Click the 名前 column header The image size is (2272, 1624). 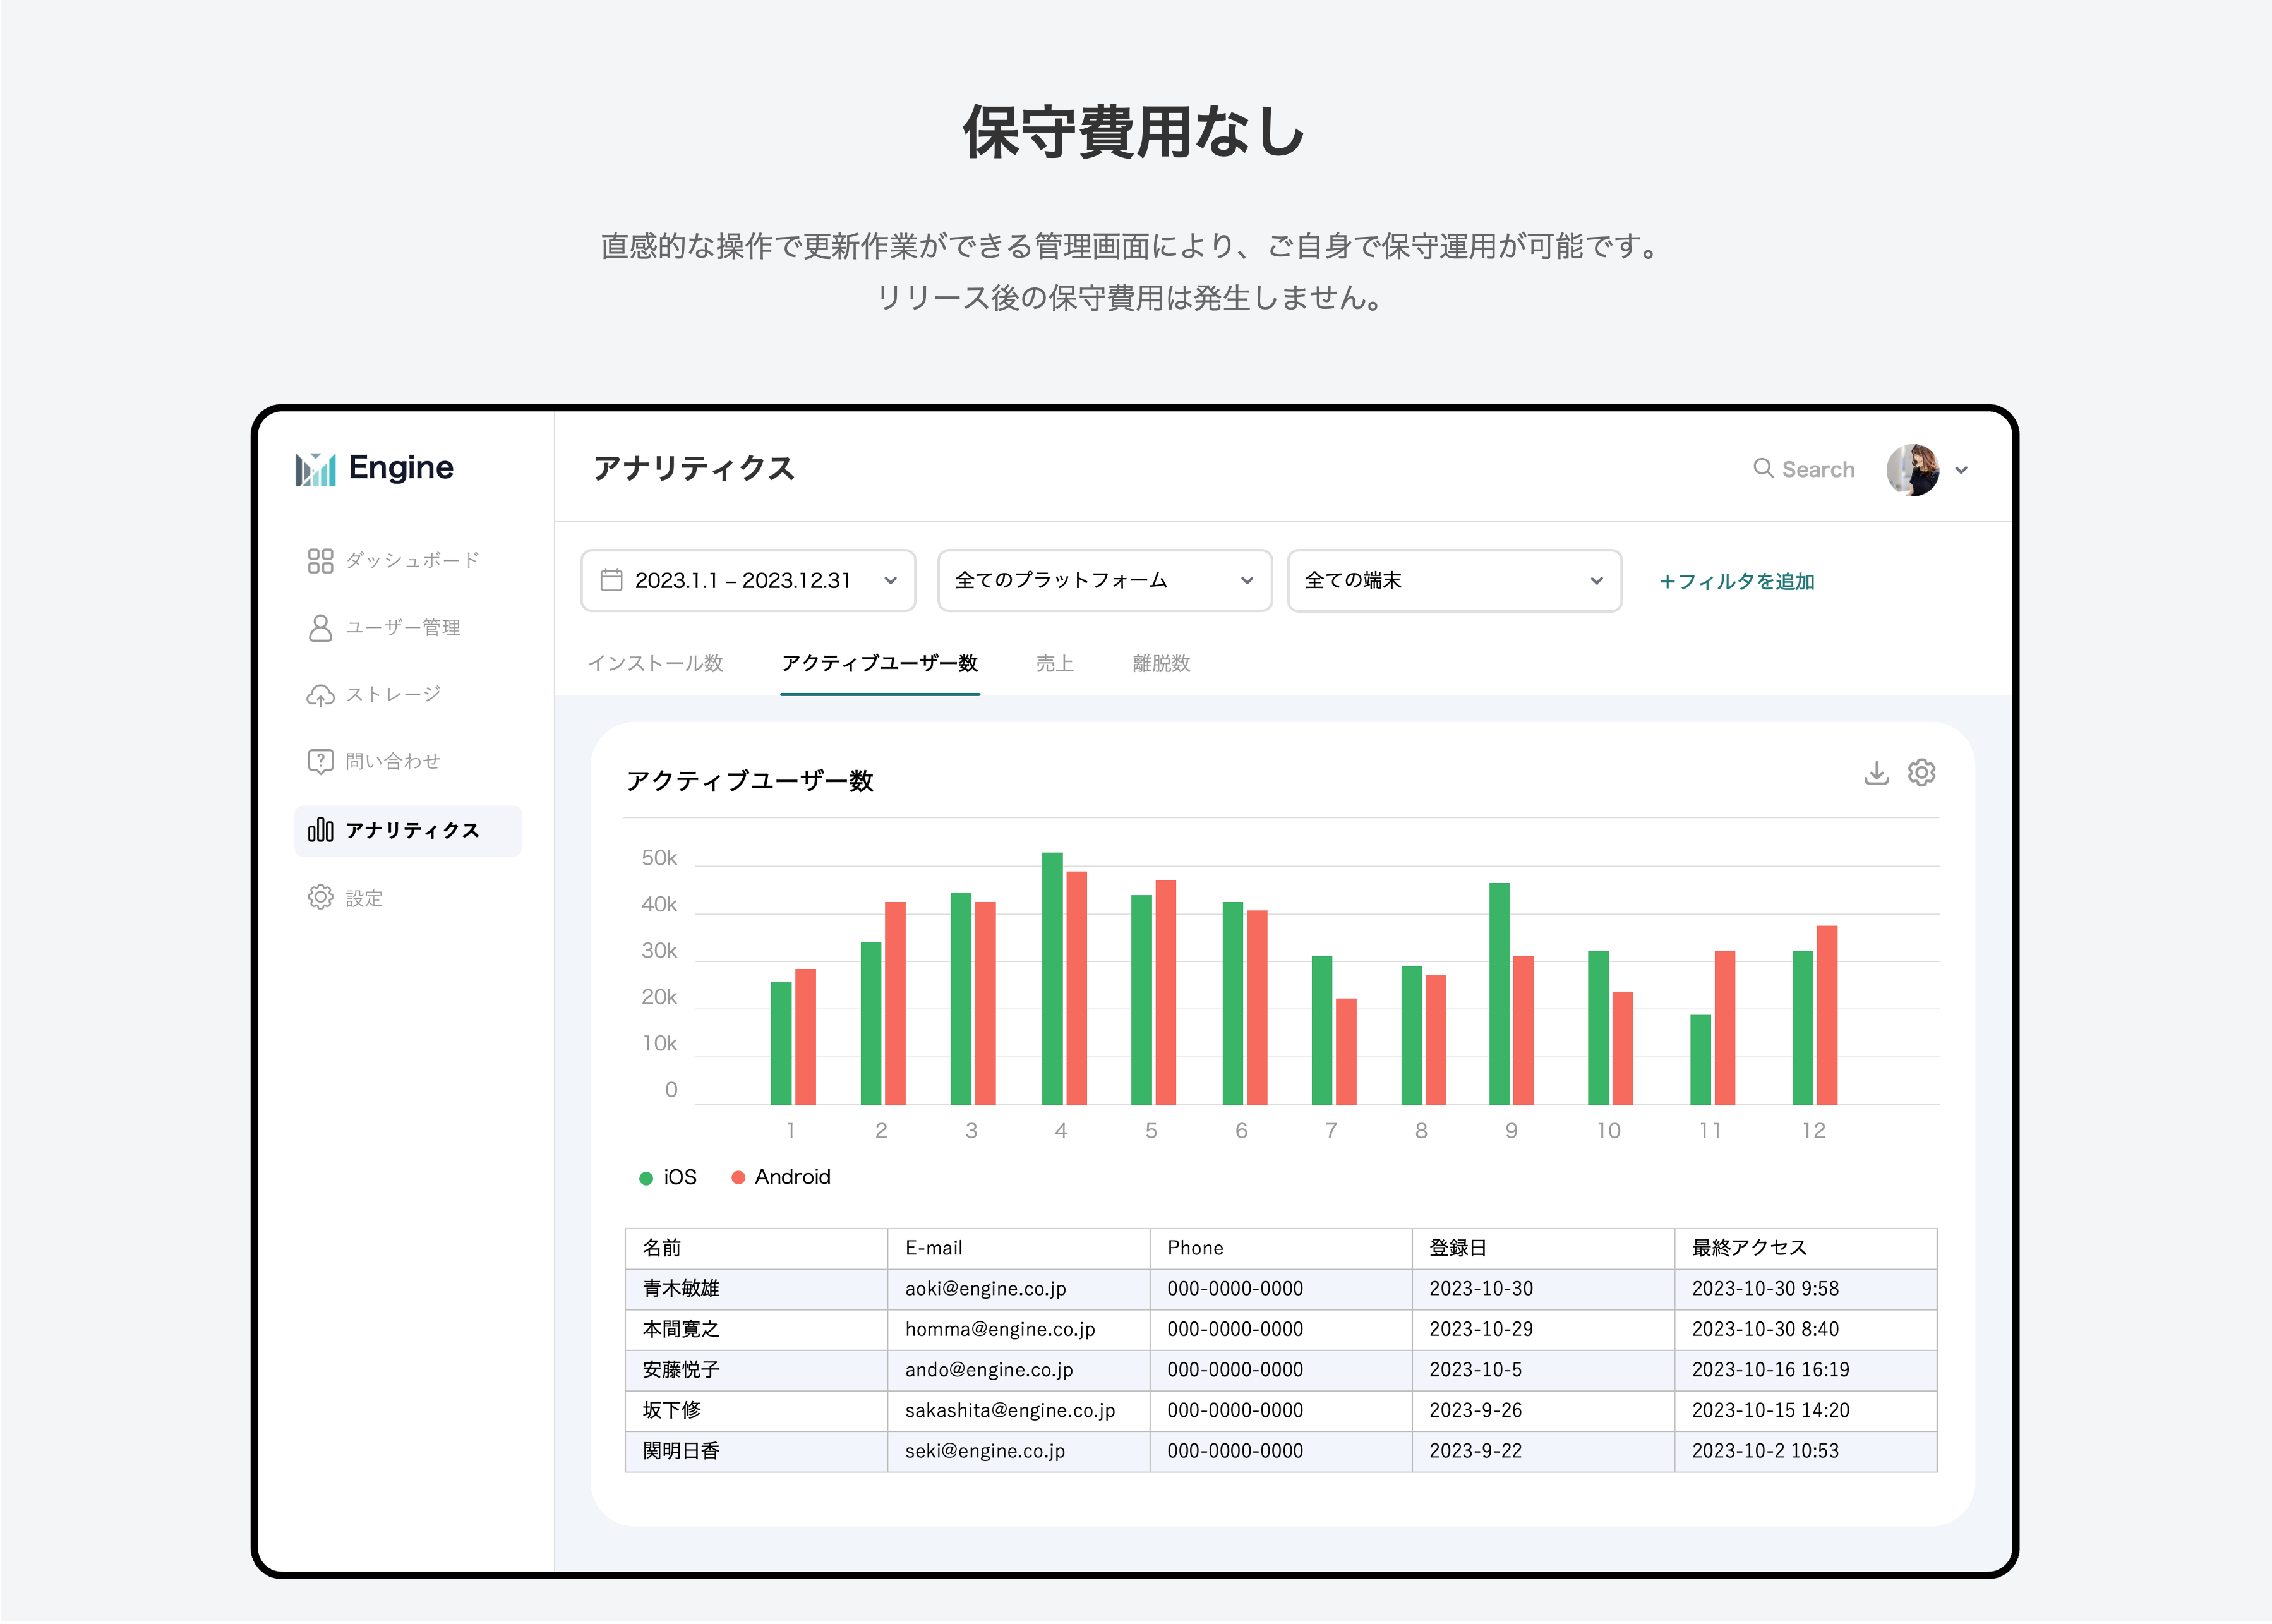click(x=756, y=1249)
